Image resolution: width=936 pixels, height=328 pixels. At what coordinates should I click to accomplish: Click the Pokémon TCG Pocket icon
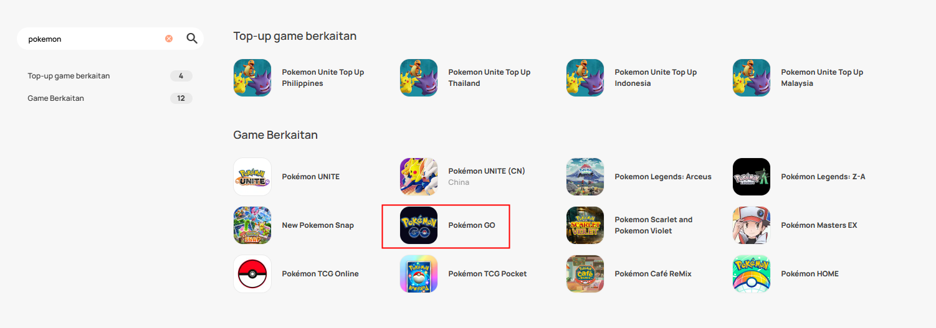click(419, 274)
